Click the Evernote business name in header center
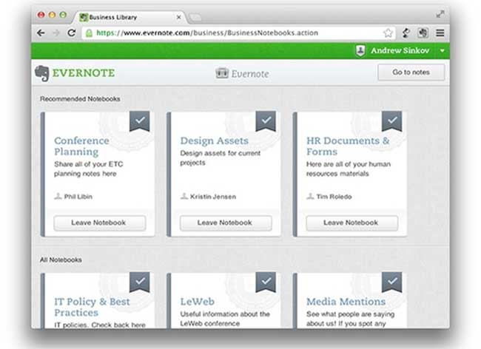The height and width of the screenshot is (349, 481). pos(250,74)
